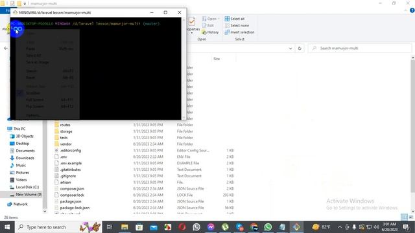Open Task View on taskbar

pos(110,227)
